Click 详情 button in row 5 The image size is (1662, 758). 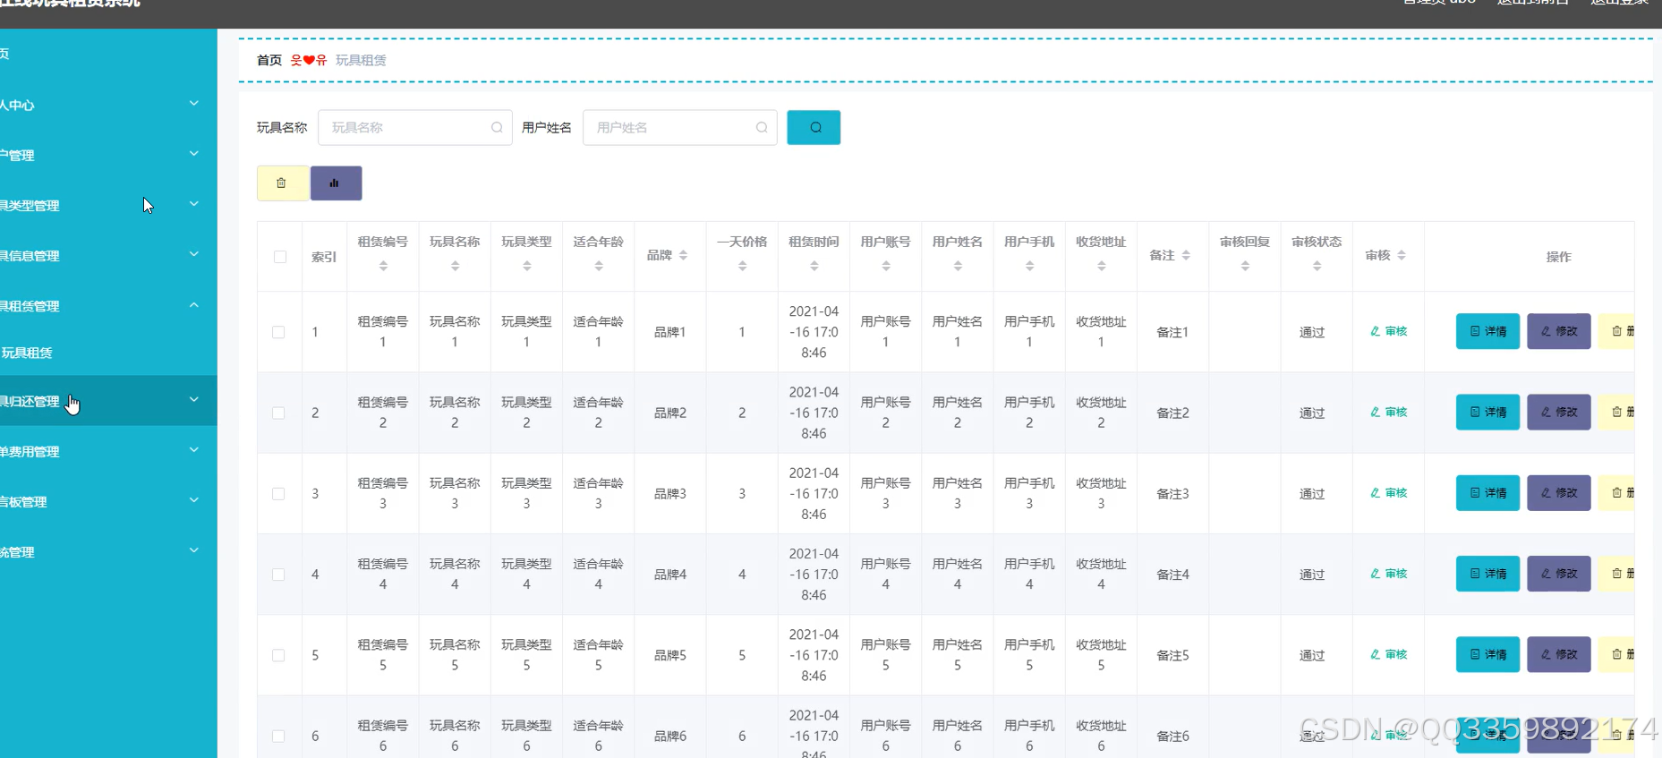tap(1487, 655)
